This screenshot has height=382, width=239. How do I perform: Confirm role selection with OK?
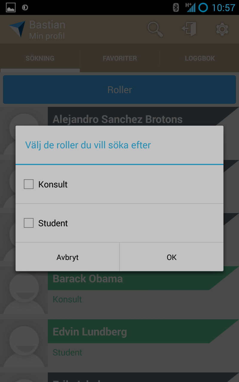(171, 257)
